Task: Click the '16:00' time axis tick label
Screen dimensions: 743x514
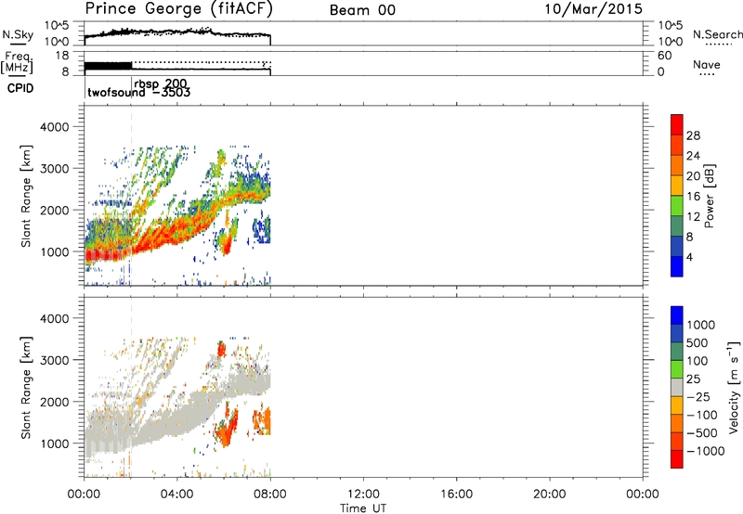Action: [x=456, y=495]
